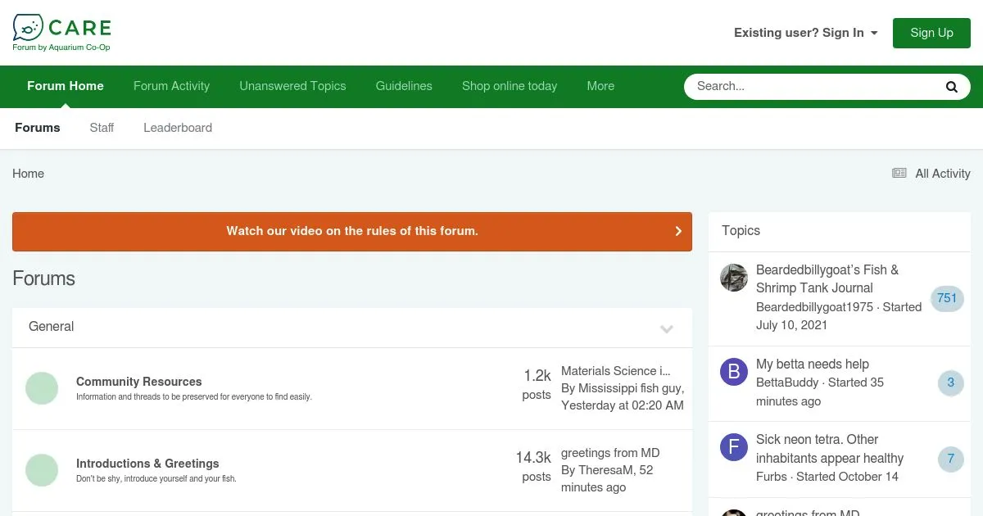Screen dimensions: 983x516
Task: Click BettaBuddy's purple B avatar
Action: point(733,373)
